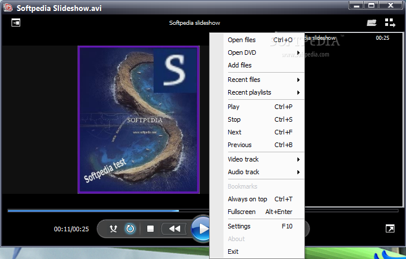Screen dimensions: 406x259
Task: Expand the Open DVD submenu
Action: 263,52
